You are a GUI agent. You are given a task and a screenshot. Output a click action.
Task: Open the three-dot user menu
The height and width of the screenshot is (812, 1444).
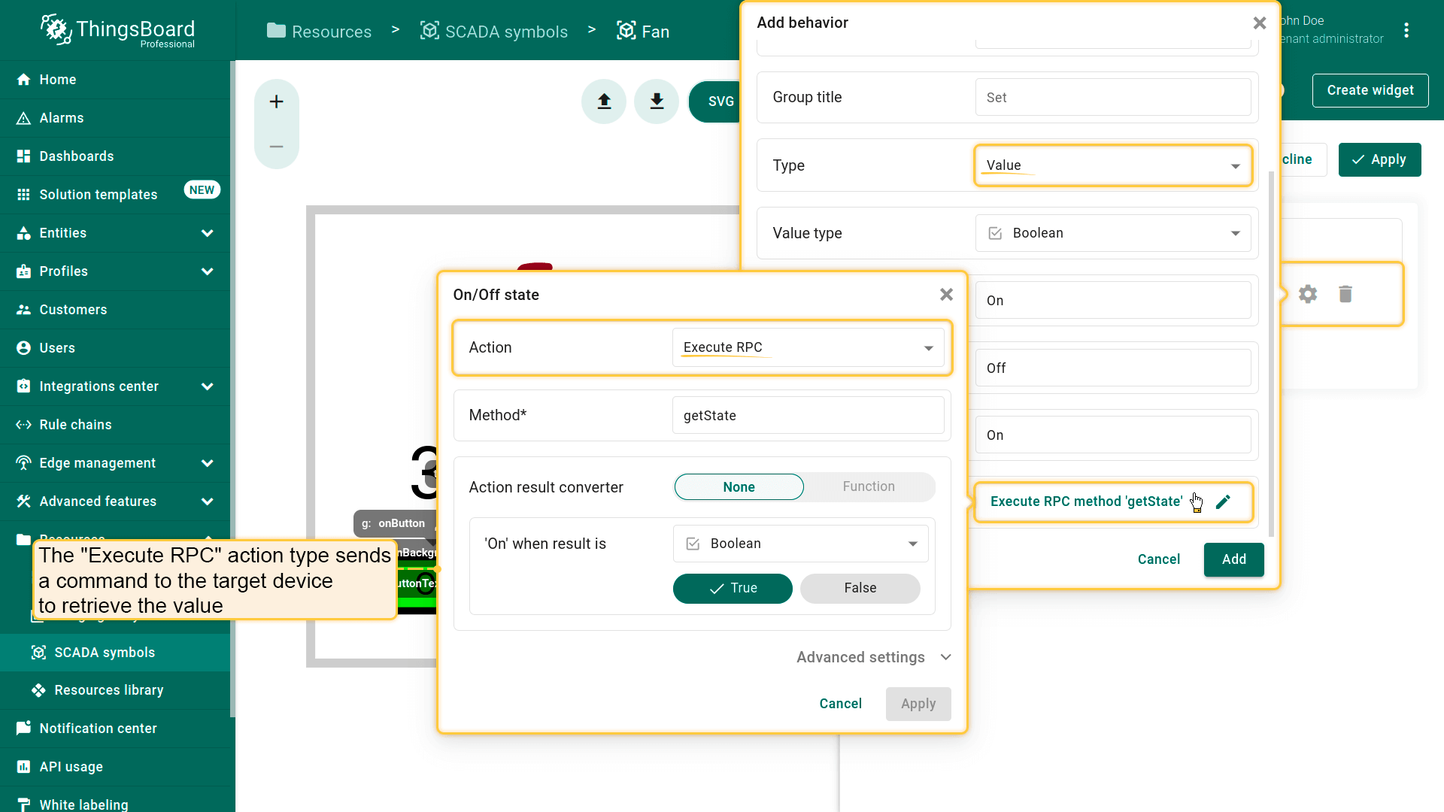1406,30
